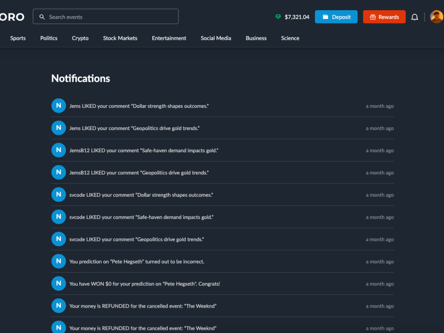Viewport: 444px width, 333px height.
Task: Click N icon beside svcode Geopolitics notification
Action: tap(59, 239)
